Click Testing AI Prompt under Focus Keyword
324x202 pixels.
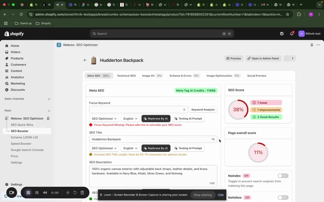pos(188,118)
